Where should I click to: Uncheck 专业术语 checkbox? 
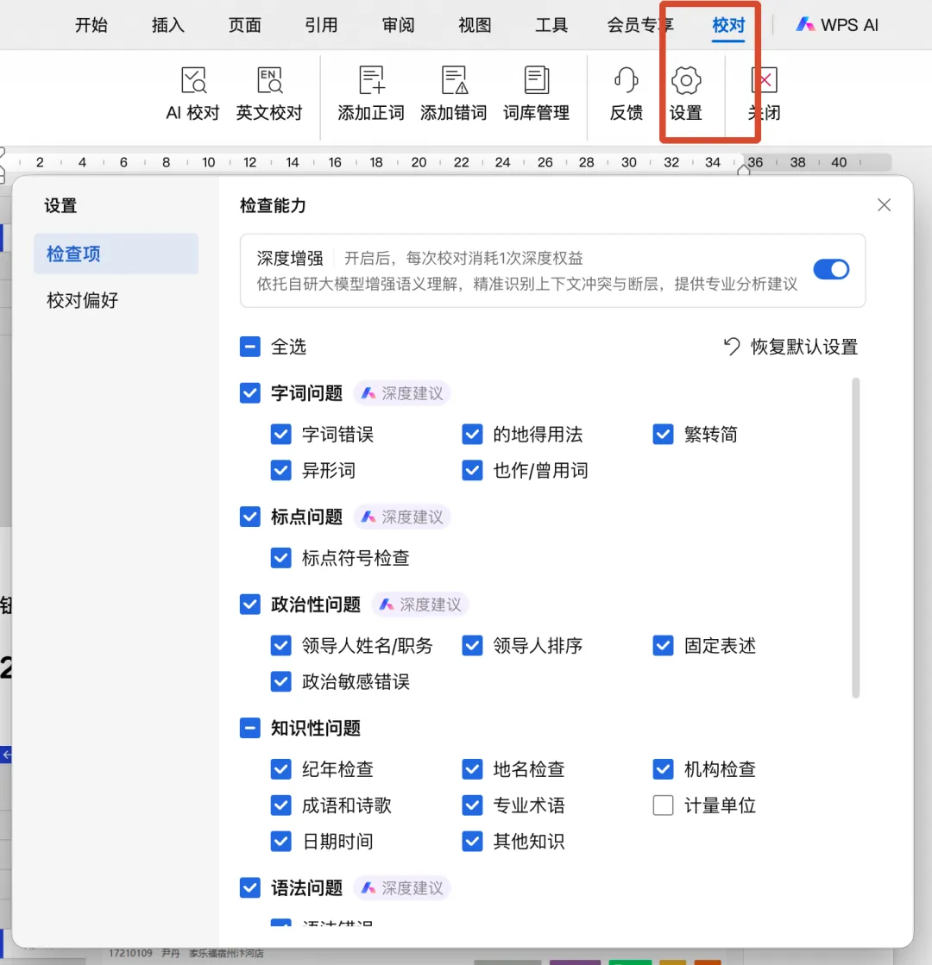pyautogui.click(x=472, y=805)
